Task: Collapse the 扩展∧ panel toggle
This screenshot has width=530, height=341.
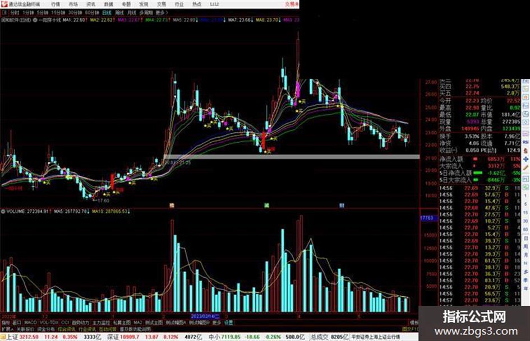Action: (7, 329)
